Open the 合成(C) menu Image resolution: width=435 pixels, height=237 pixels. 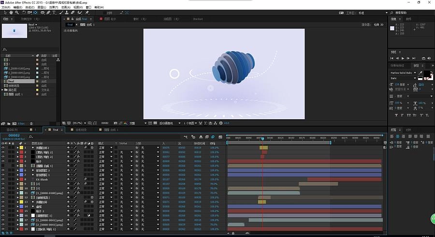(x=30, y=7)
